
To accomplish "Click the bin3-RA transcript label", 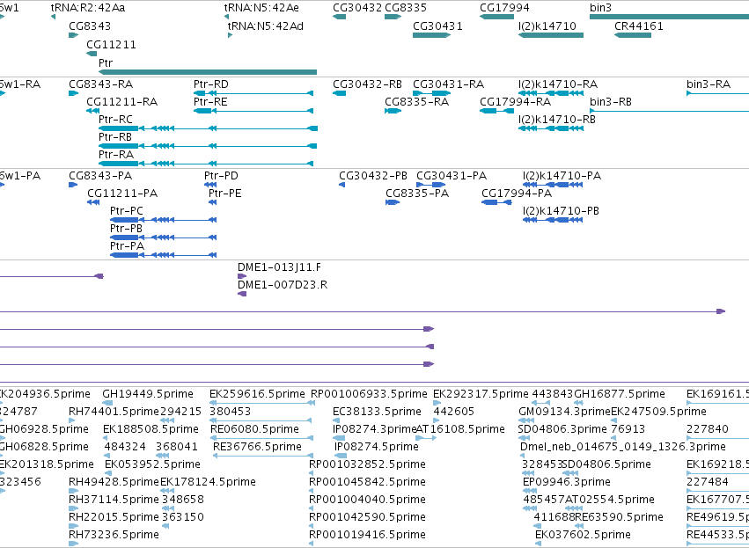I will [x=709, y=84].
